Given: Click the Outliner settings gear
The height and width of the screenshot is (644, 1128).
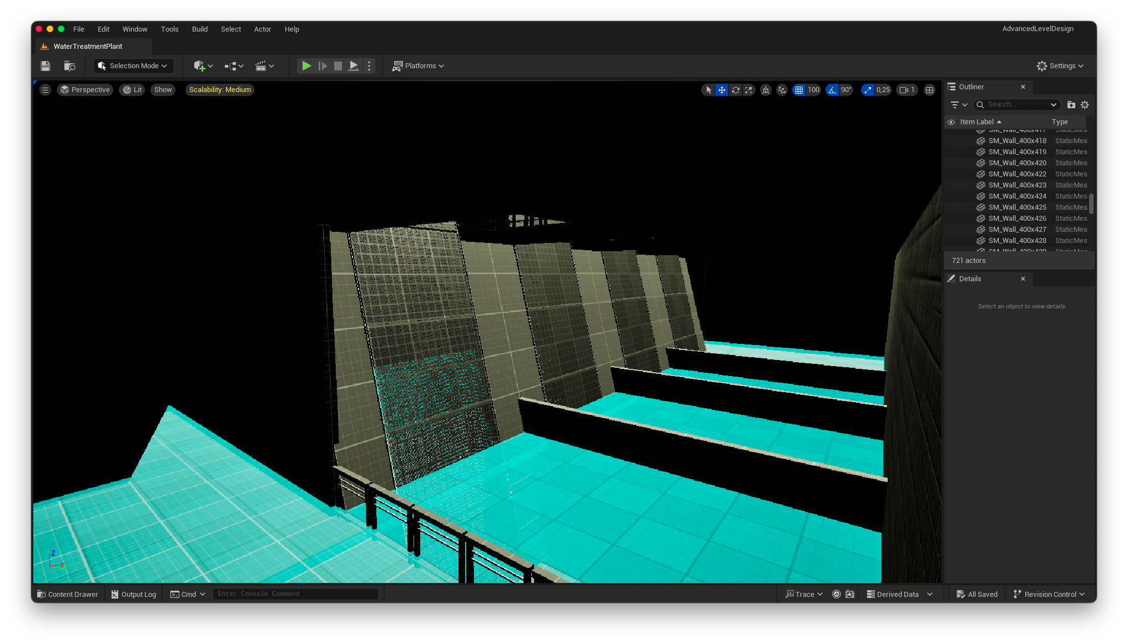Looking at the screenshot, I should click(1085, 104).
